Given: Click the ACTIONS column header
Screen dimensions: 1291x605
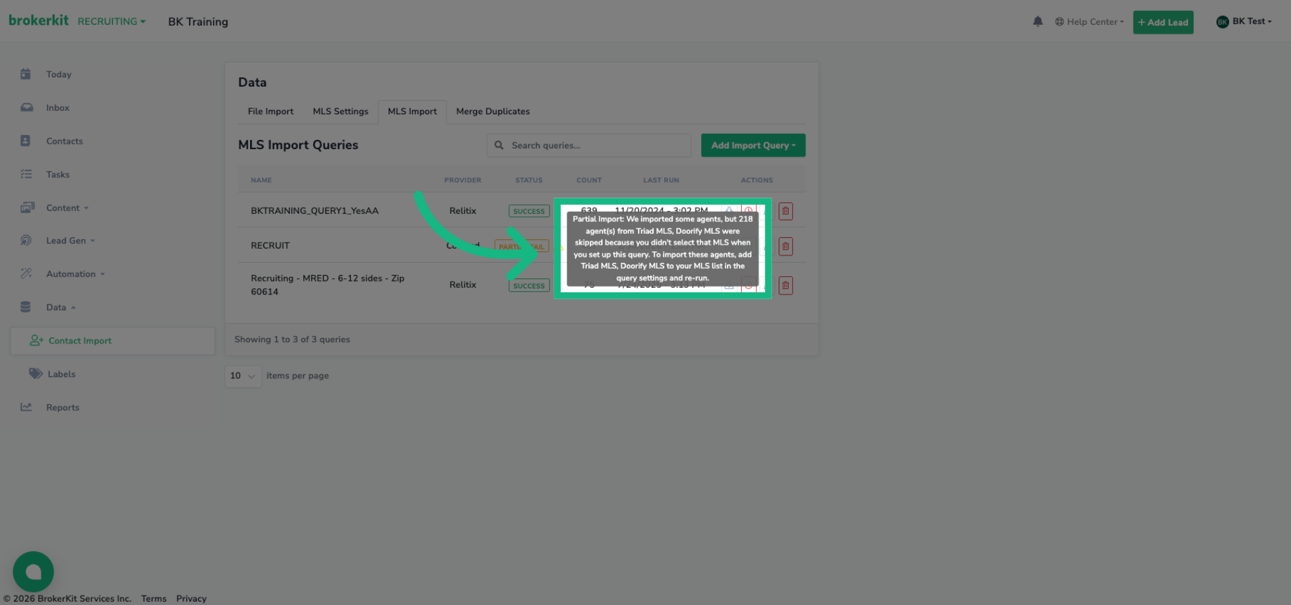Looking at the screenshot, I should (x=756, y=180).
